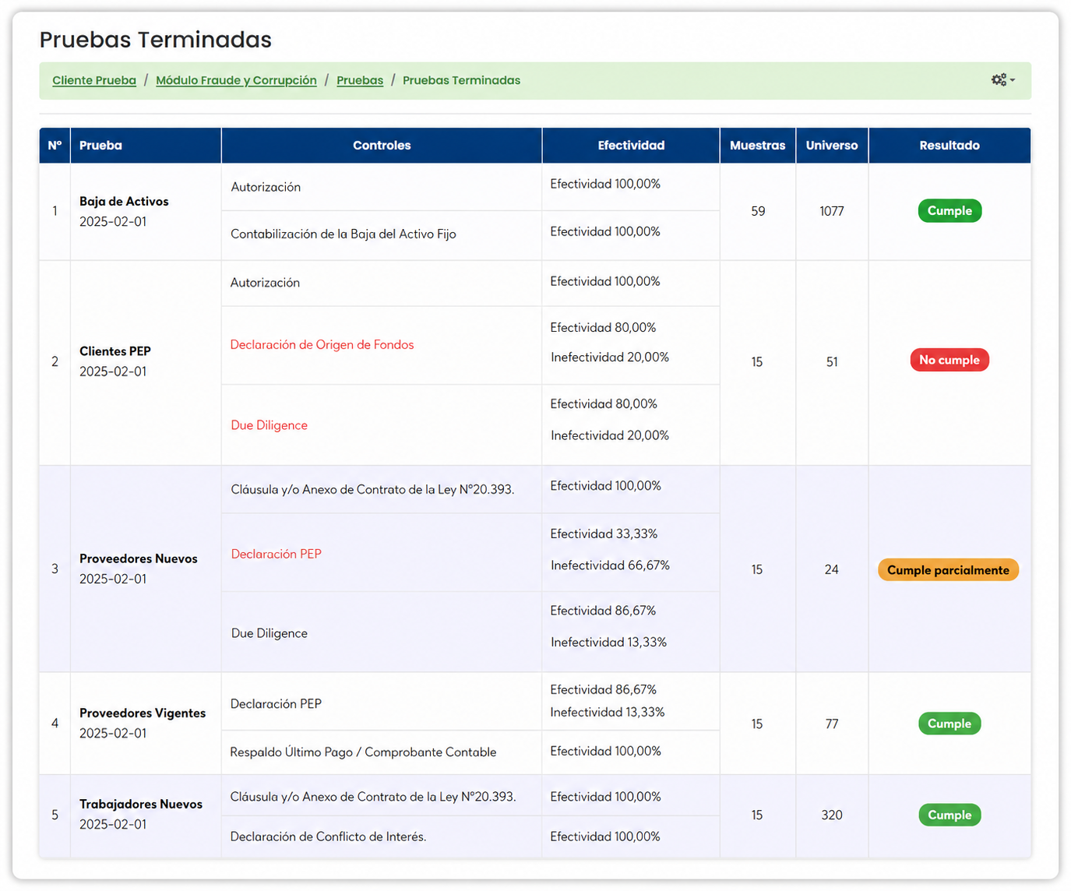
Task: Select the universe value 51
Action: 832,361
